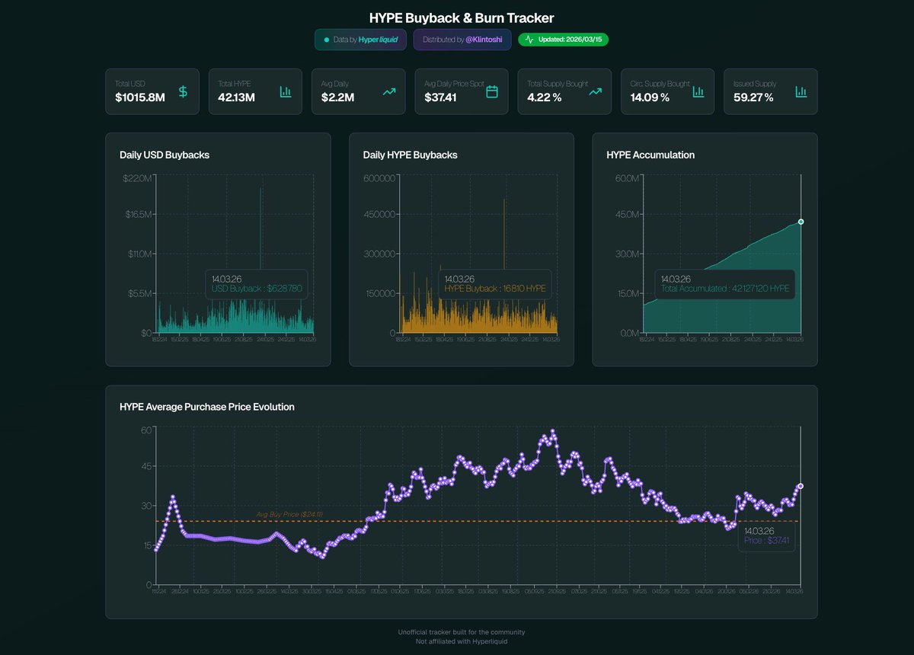The width and height of the screenshot is (914, 655).
Task: Click the tallest orange spike in Daily HYPE Buybacks
Action: click(x=504, y=265)
